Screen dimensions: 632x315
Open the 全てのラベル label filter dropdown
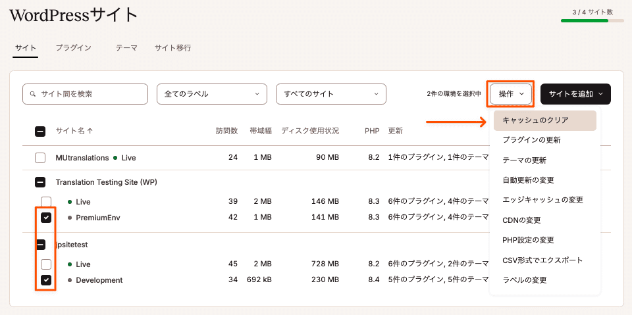[211, 94]
